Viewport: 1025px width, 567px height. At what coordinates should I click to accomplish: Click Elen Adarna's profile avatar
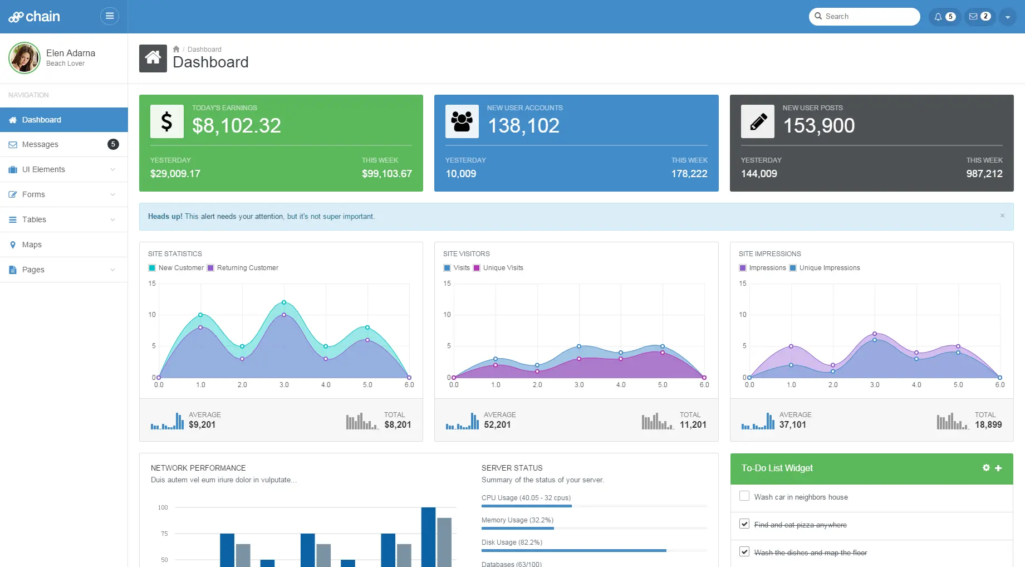pyautogui.click(x=24, y=58)
